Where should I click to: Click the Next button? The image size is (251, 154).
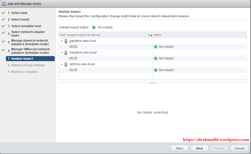[200, 148]
